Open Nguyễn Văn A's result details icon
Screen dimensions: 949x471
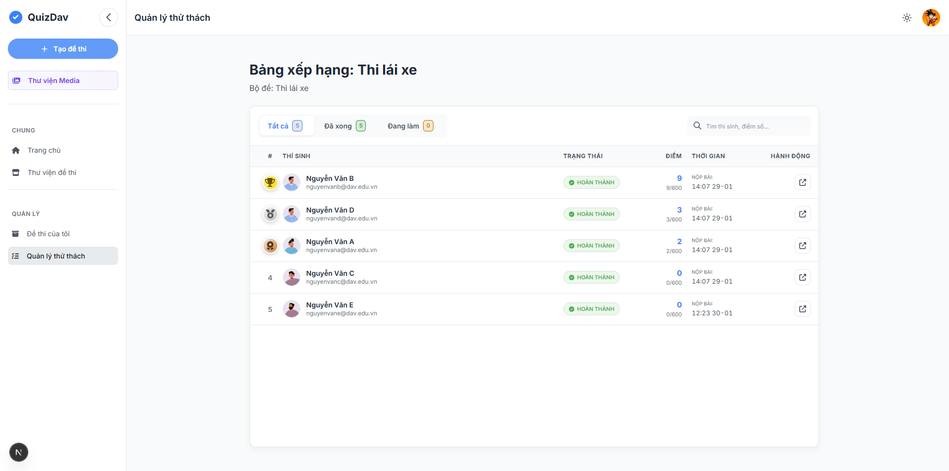pos(802,246)
